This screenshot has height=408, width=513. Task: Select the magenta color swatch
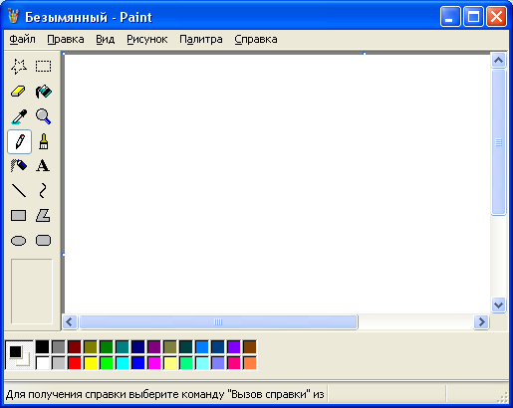(x=154, y=363)
